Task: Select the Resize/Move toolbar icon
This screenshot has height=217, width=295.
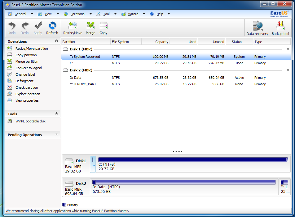Action: (x=73, y=26)
